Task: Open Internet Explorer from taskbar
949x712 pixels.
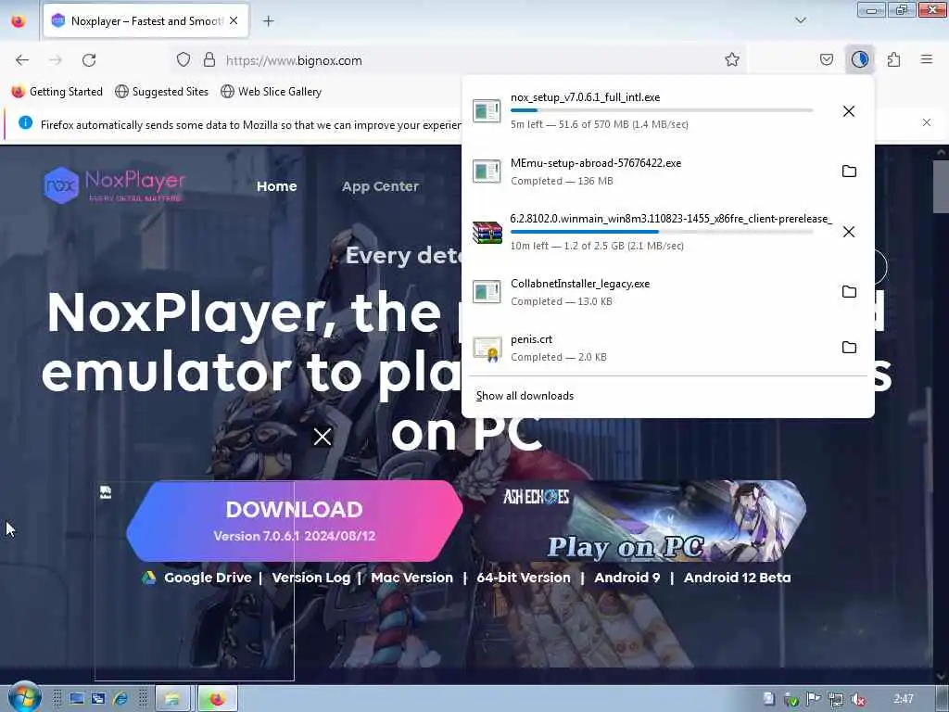Action: [120, 699]
